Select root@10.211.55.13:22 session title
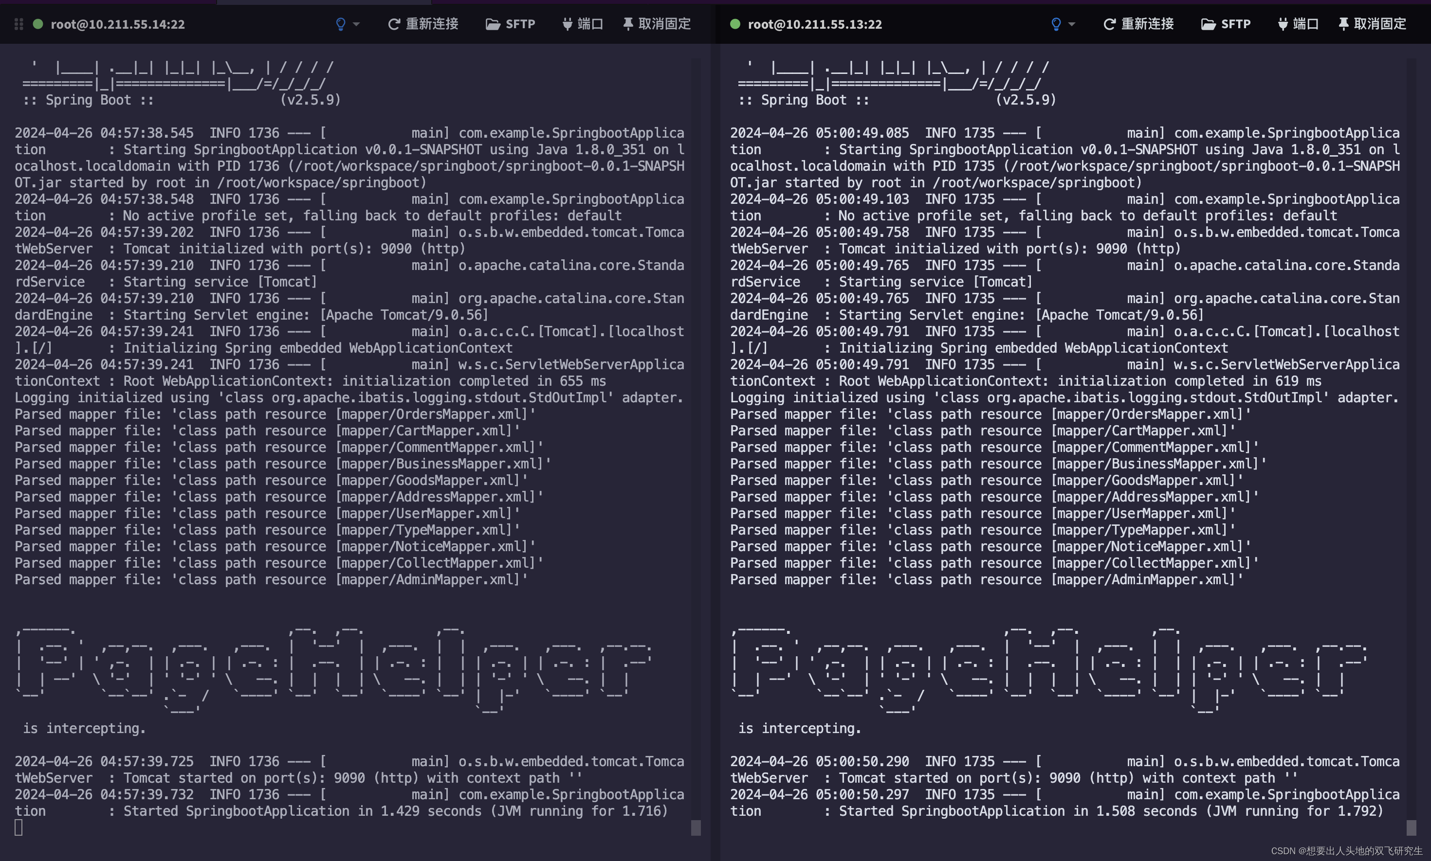 pyautogui.click(x=814, y=24)
